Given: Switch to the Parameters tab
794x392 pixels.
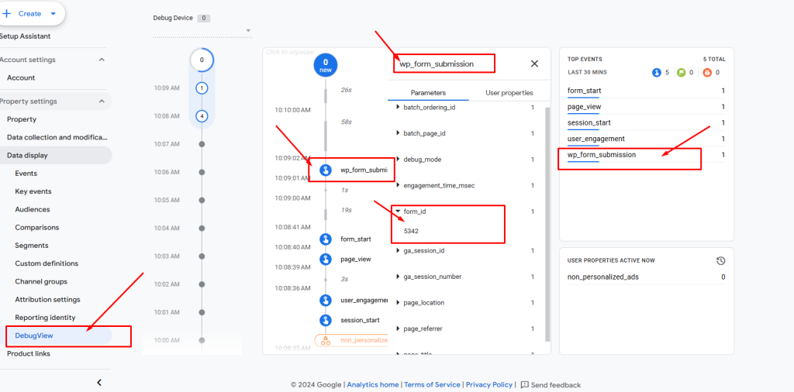Looking at the screenshot, I should point(428,93).
